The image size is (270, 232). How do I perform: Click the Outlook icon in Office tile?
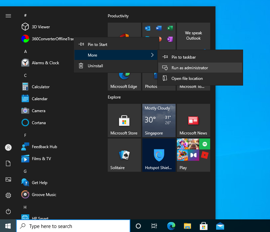click(x=148, y=28)
